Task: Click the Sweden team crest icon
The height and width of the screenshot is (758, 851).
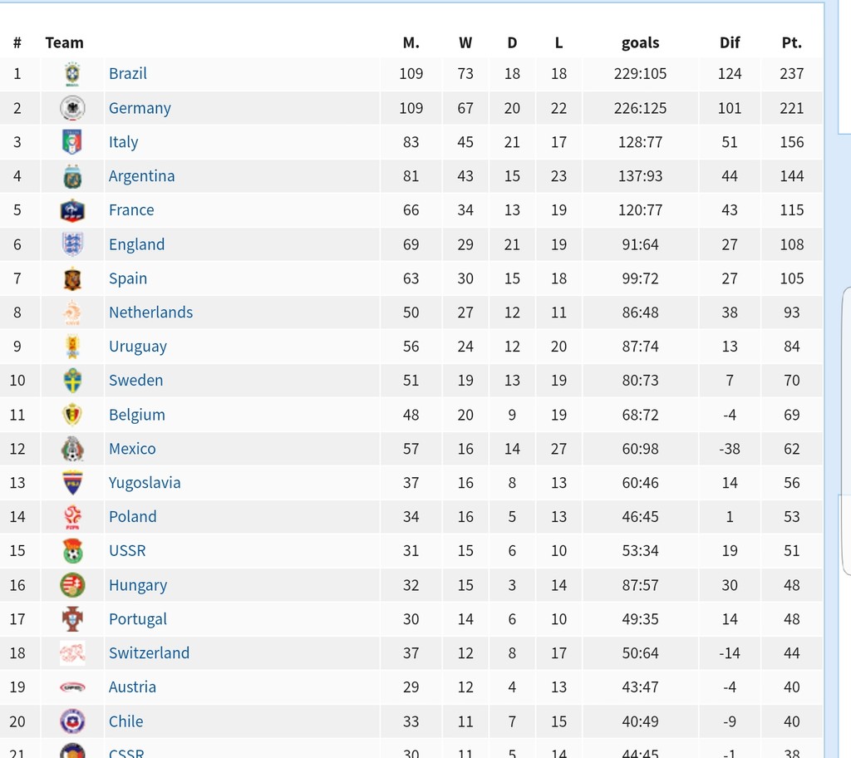Action: [72, 381]
